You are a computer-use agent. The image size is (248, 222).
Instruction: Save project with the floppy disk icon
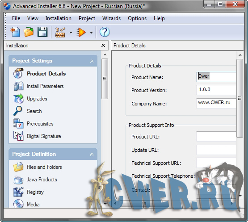coord(42,32)
